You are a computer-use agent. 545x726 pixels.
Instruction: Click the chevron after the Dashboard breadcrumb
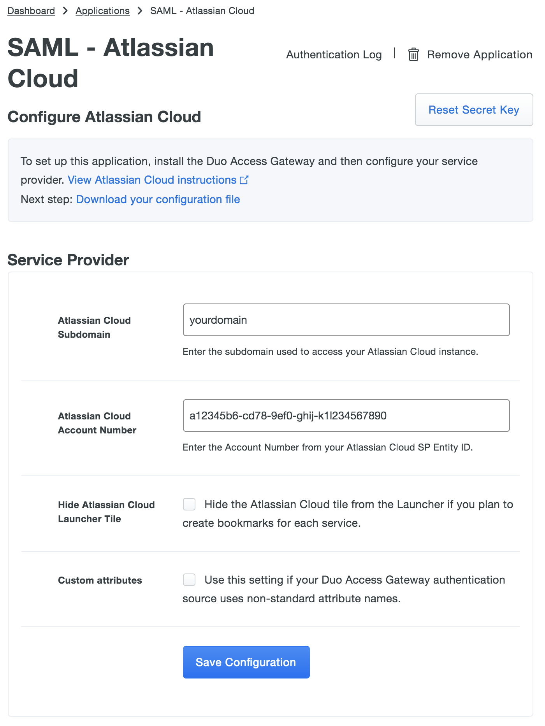click(65, 11)
